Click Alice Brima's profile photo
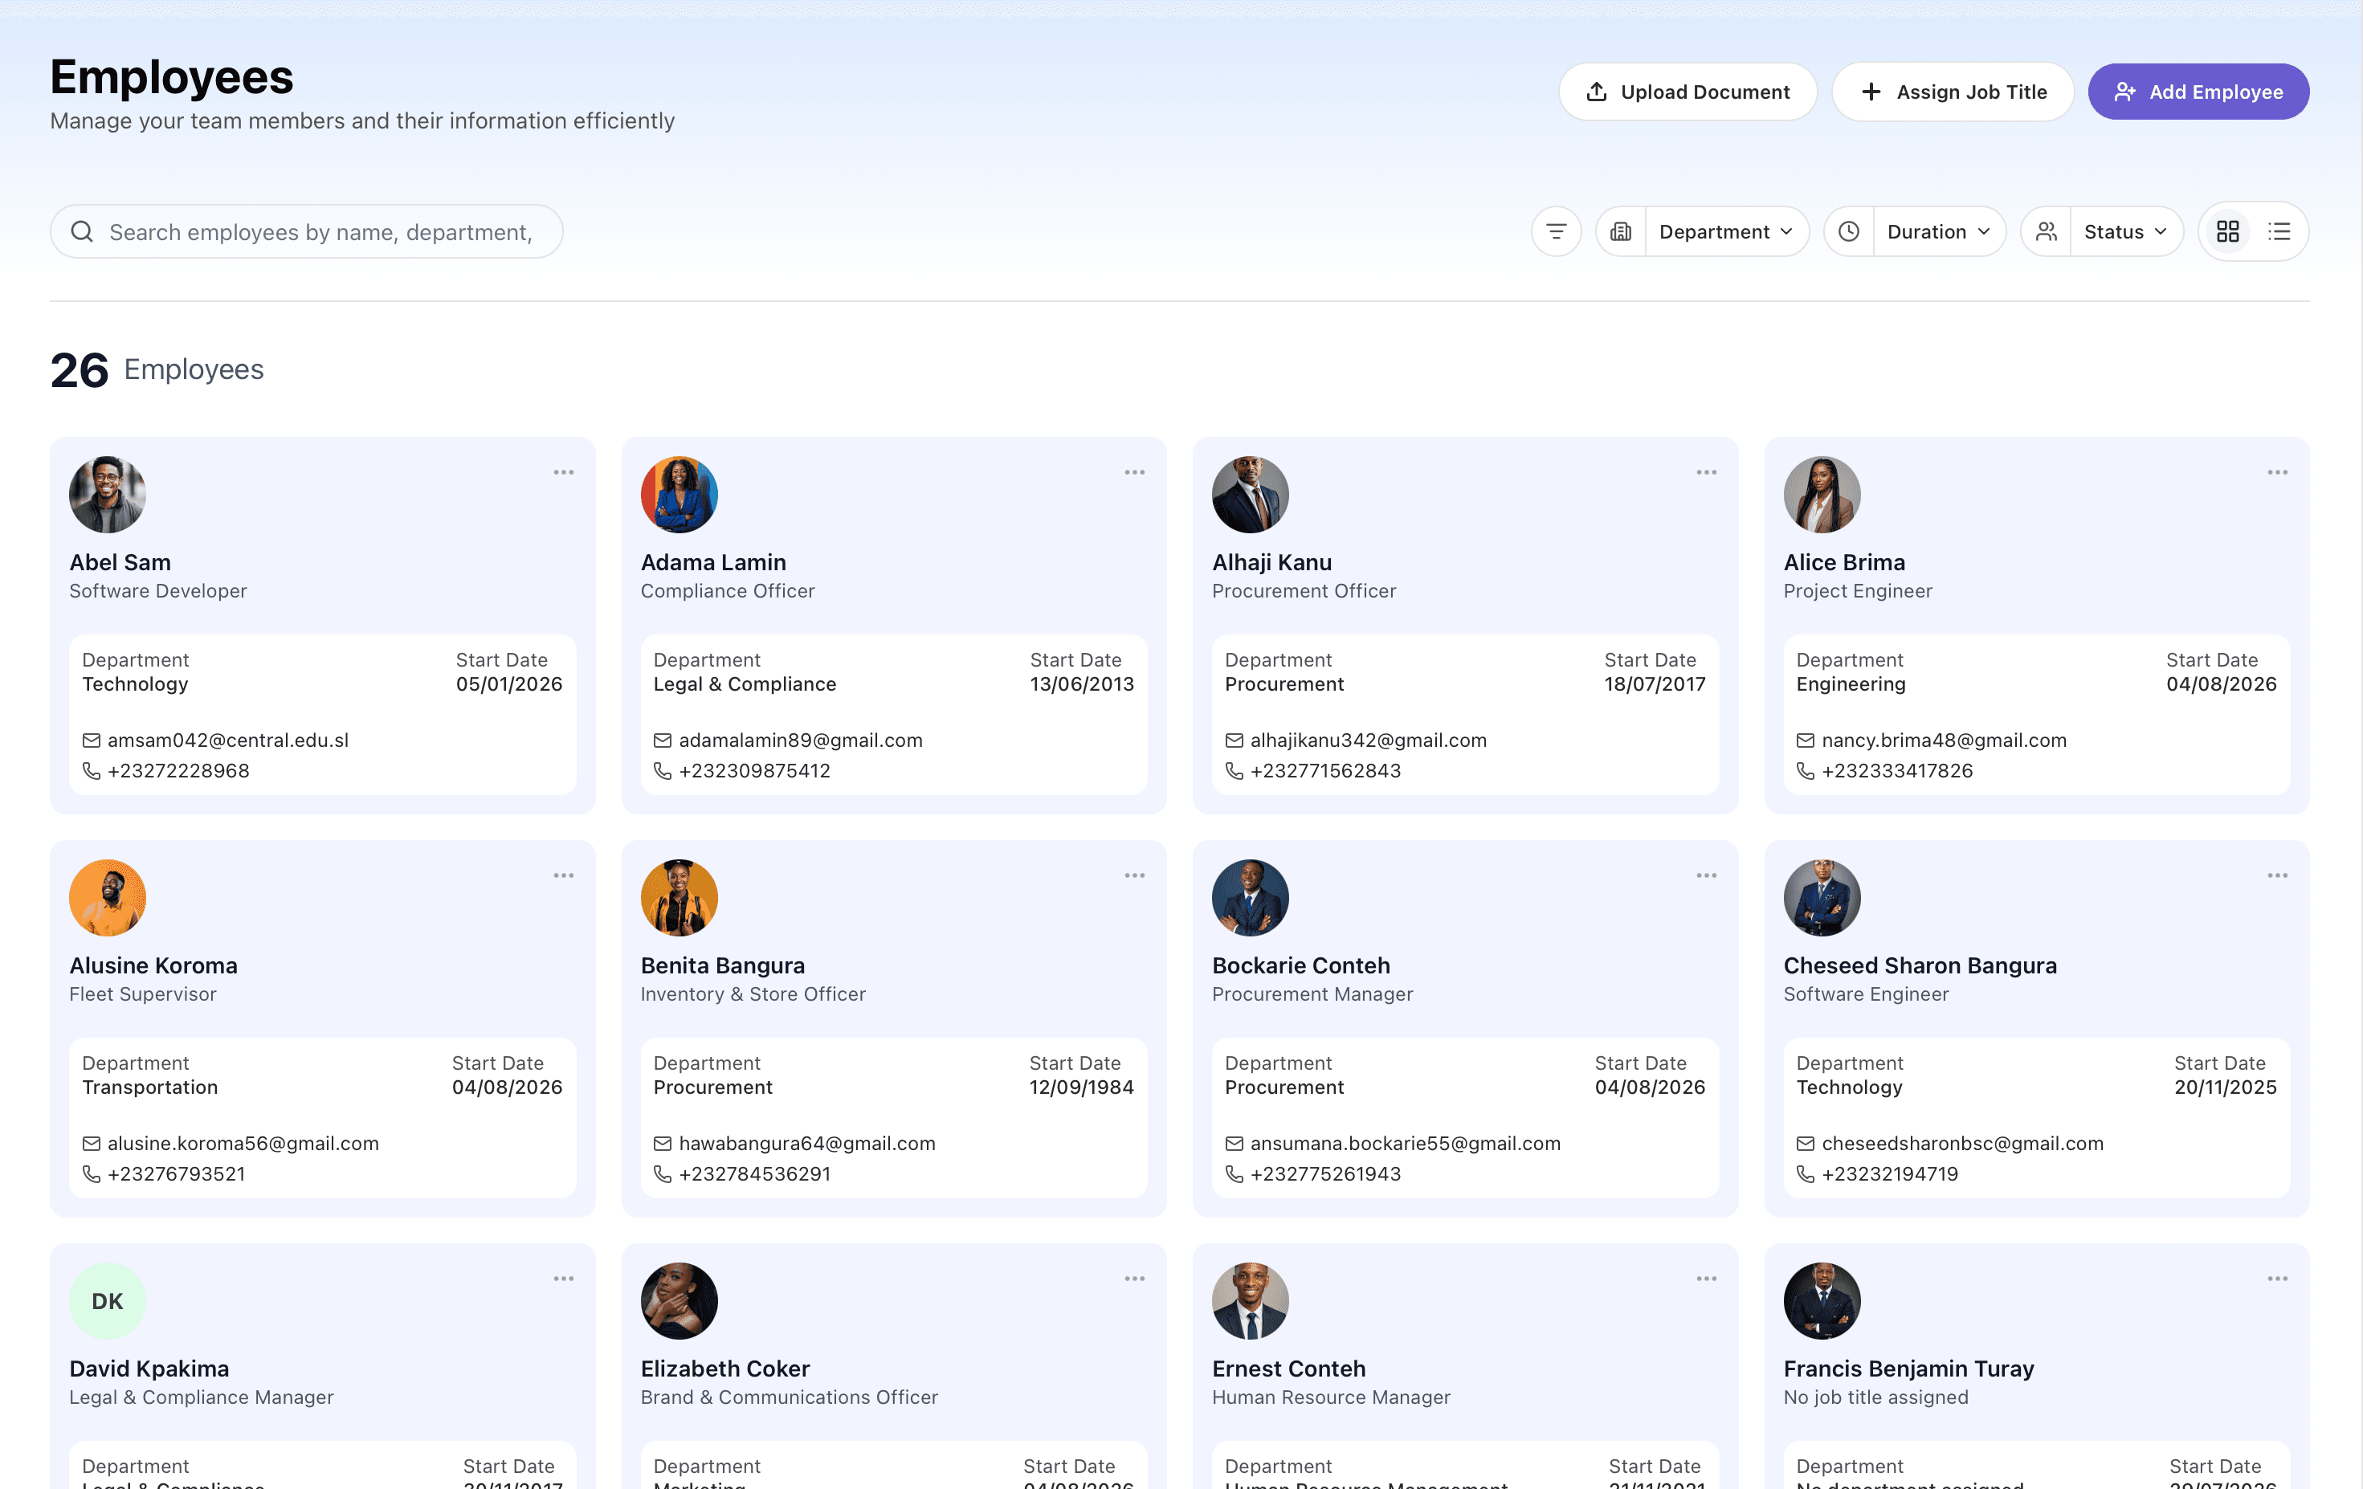2363x1489 pixels. click(1822, 495)
